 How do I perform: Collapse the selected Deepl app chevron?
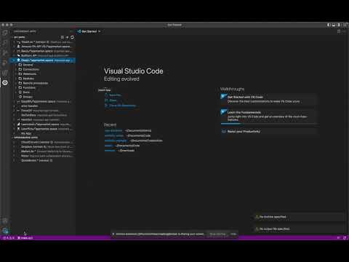[x=14, y=60]
